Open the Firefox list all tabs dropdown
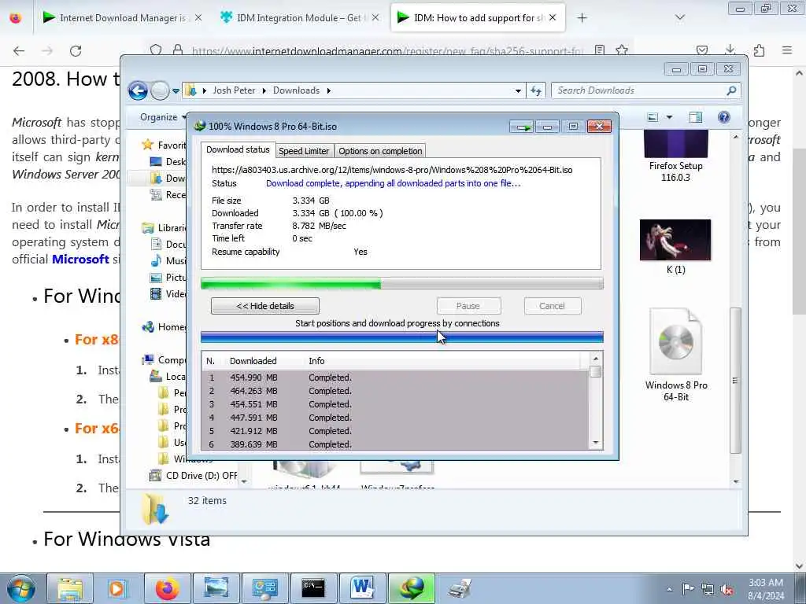 click(679, 18)
